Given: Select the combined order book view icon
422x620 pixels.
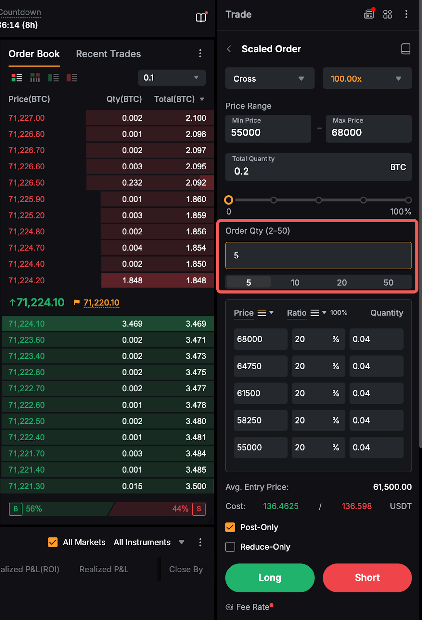Looking at the screenshot, I should [17, 77].
